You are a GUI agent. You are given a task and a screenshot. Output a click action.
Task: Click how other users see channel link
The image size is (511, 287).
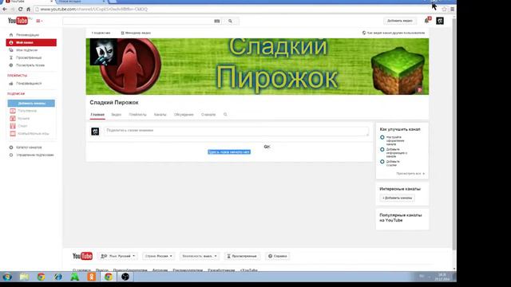click(394, 33)
